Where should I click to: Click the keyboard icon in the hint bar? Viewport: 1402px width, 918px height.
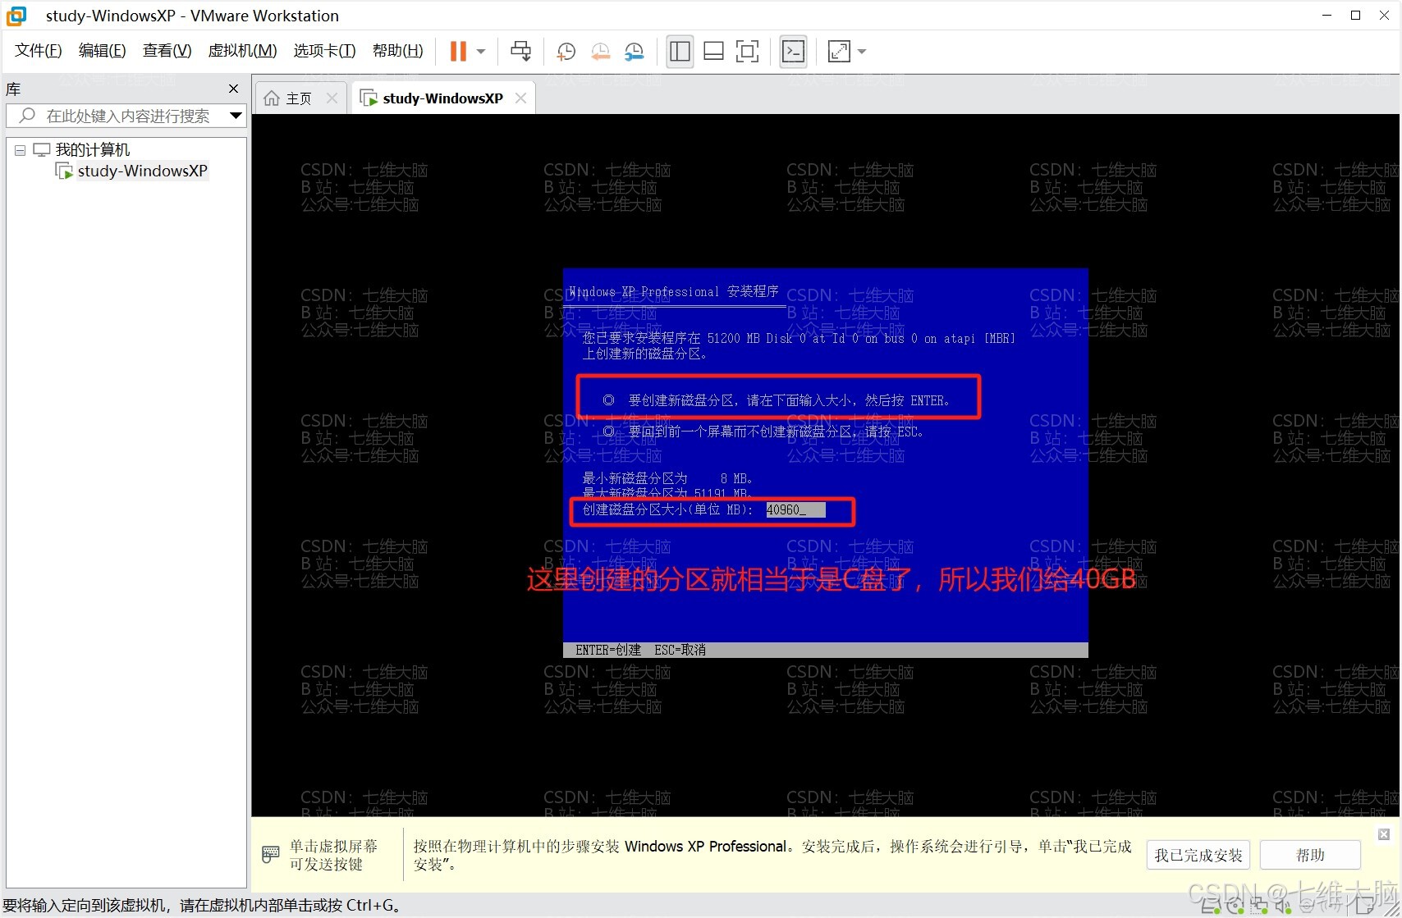(x=271, y=855)
